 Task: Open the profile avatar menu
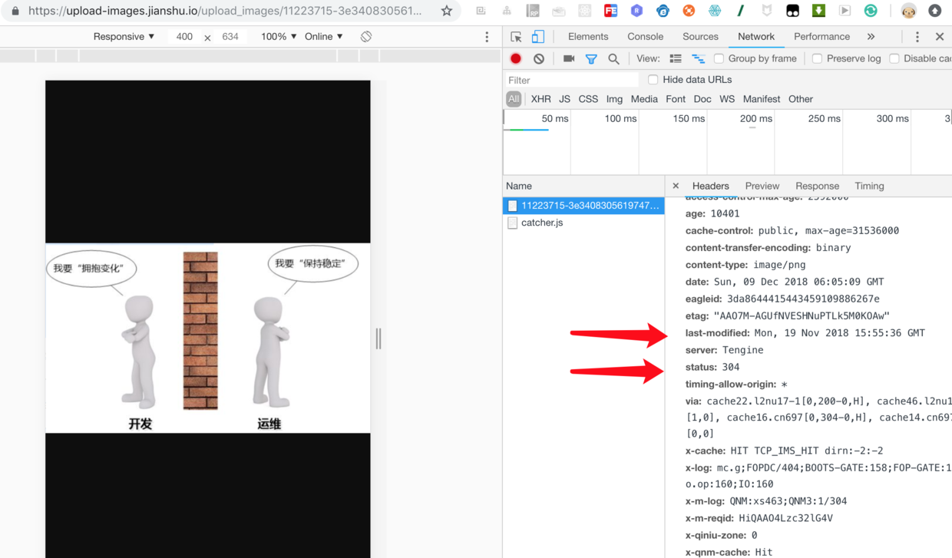click(x=908, y=11)
